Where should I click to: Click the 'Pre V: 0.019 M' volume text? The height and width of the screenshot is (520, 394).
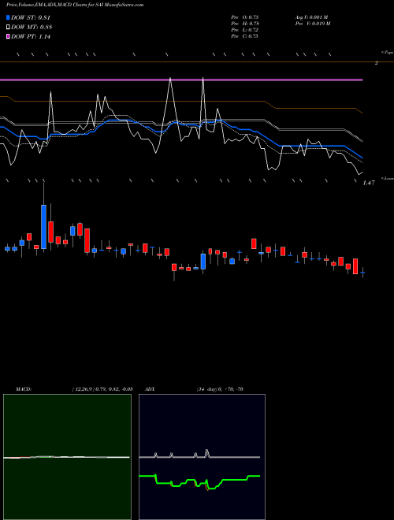tap(312, 24)
